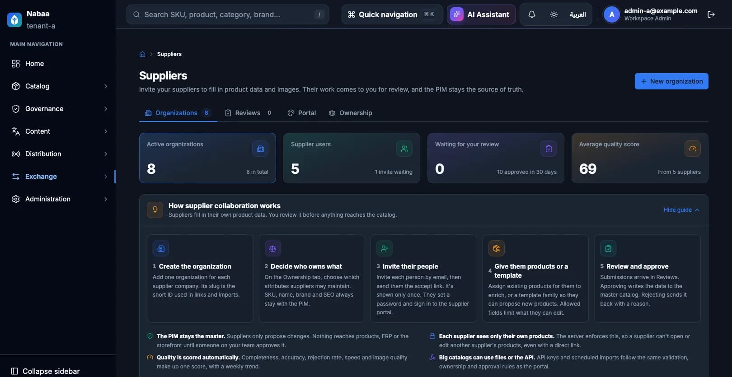Expand the Distribution menu chevron
Image resolution: width=732 pixels, height=377 pixels.
pyautogui.click(x=106, y=154)
